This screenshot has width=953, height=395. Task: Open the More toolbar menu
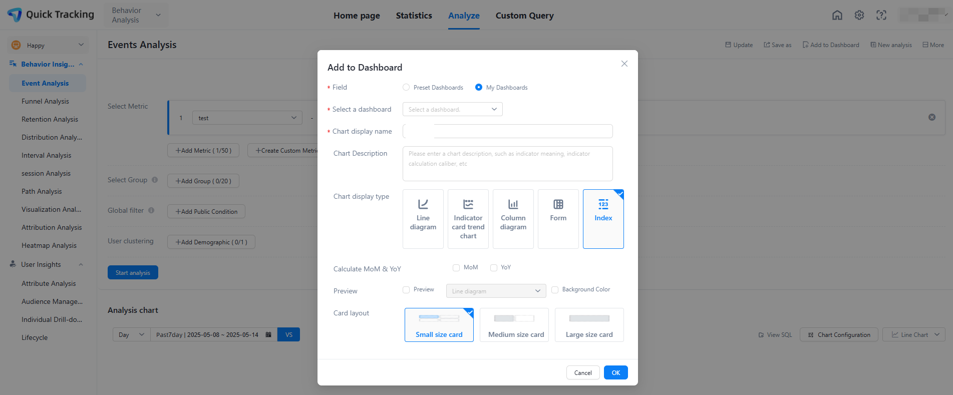point(933,45)
